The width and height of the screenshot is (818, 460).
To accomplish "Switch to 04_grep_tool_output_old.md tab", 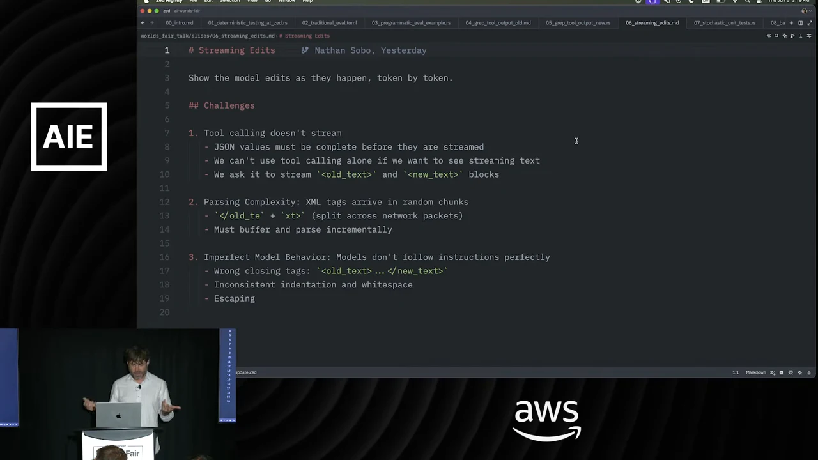I will (498, 23).
